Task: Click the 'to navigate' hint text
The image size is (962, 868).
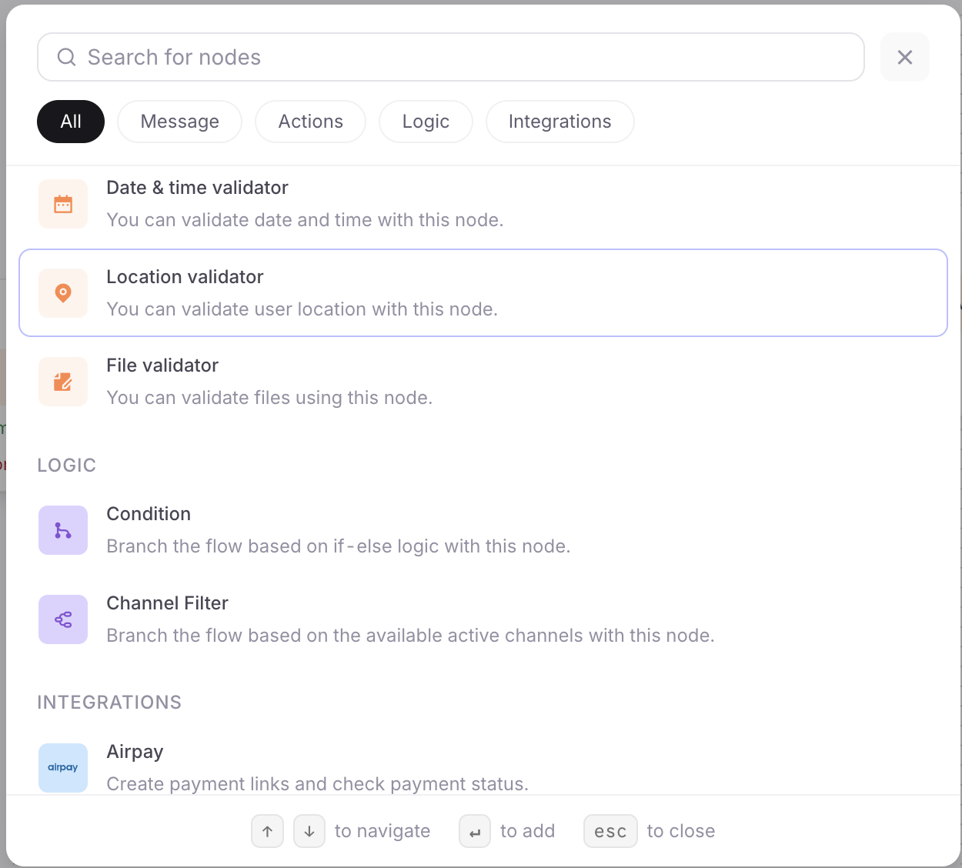Action: tap(382, 831)
